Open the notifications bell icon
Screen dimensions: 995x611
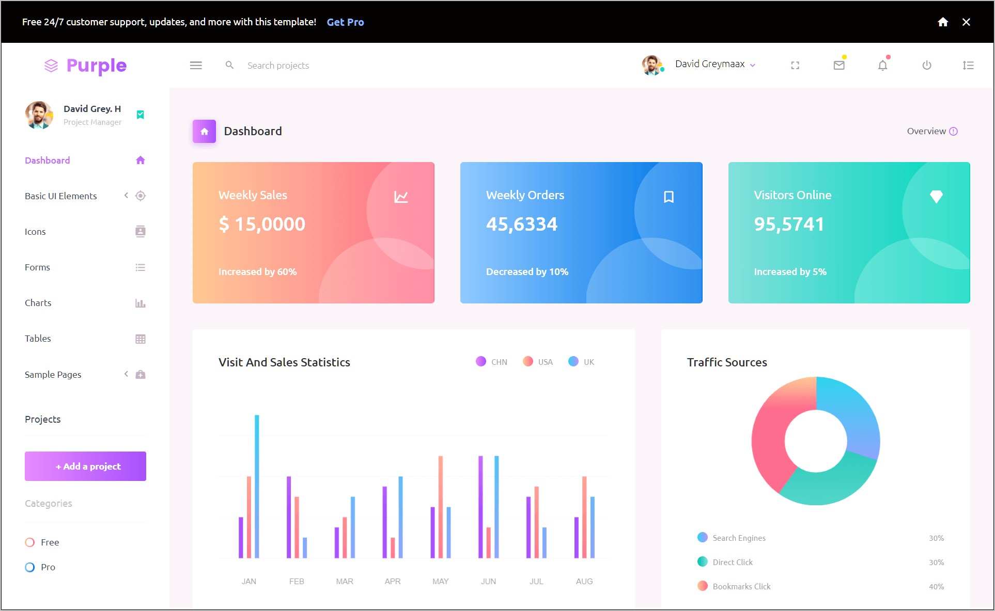[883, 65]
